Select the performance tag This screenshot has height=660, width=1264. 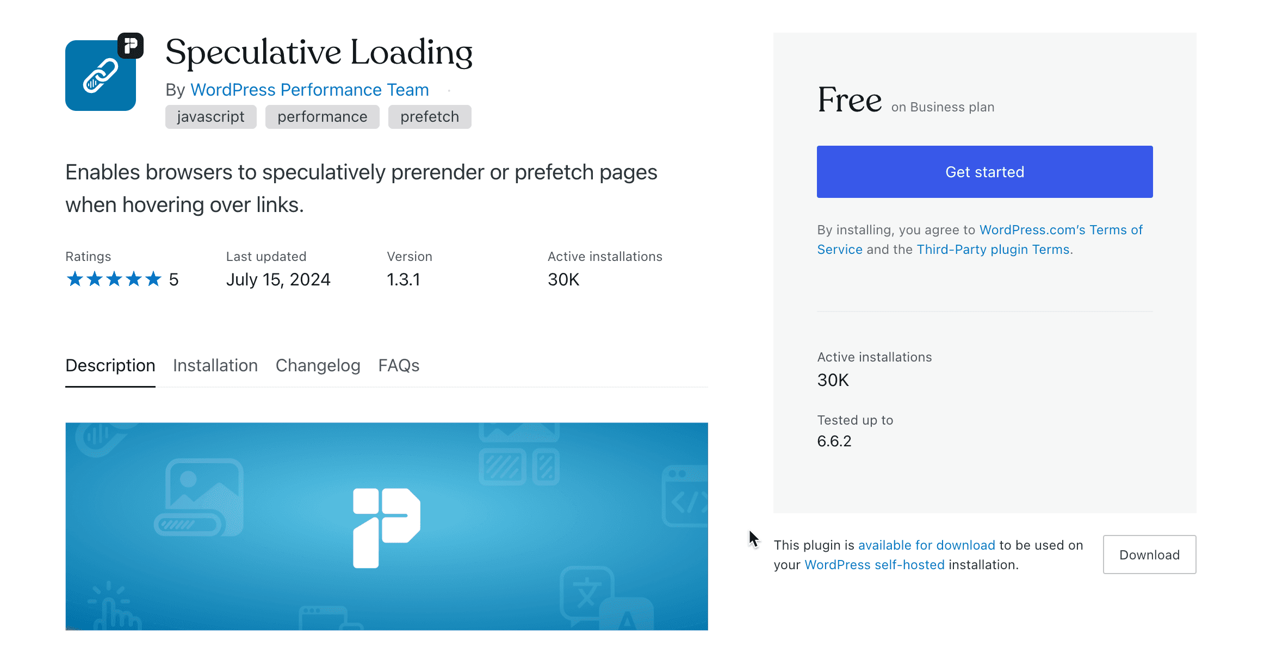coord(322,116)
